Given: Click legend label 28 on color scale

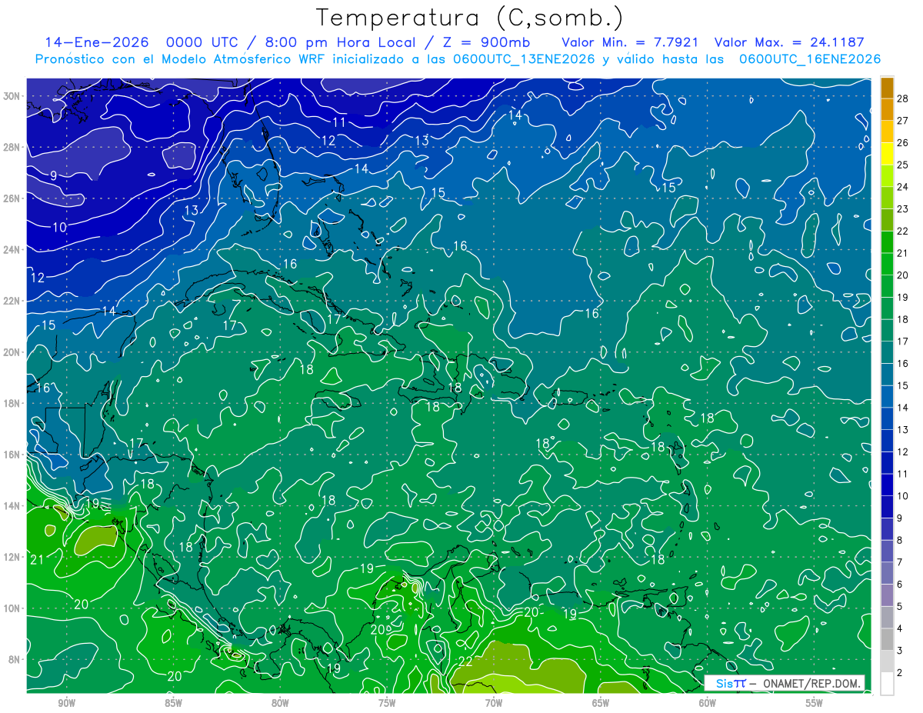Looking at the screenshot, I should click(902, 98).
